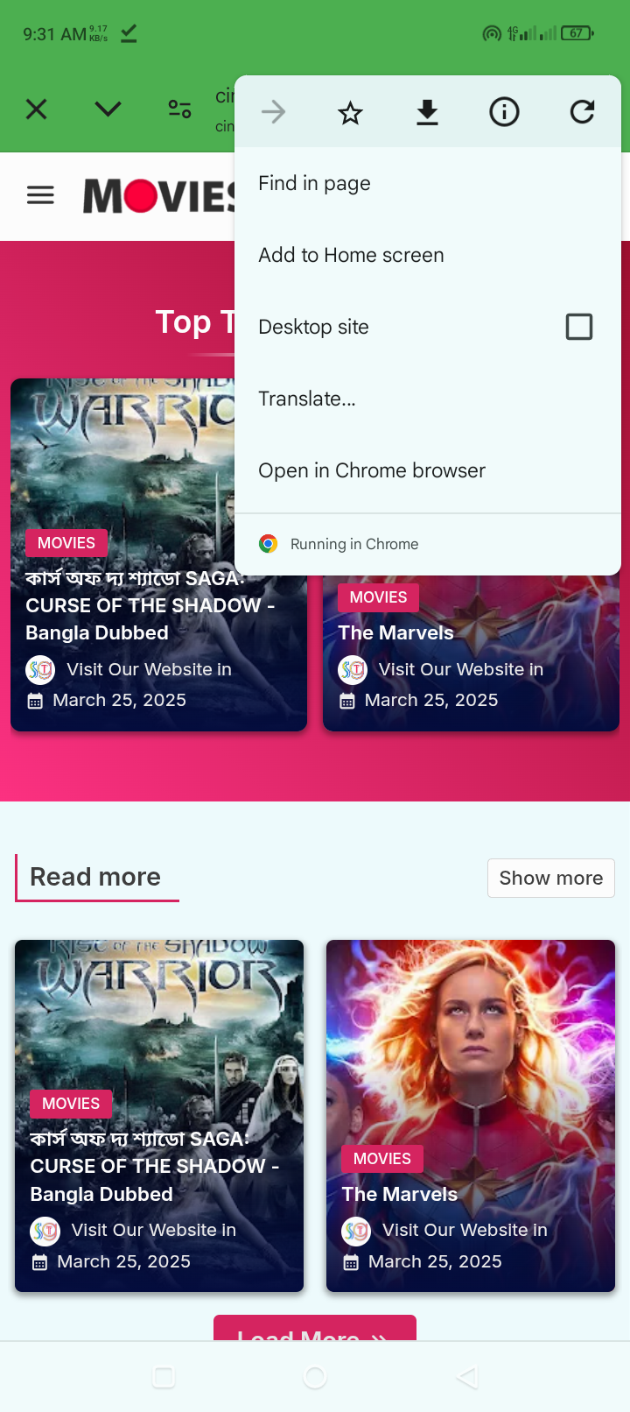Image resolution: width=630 pixels, height=1412 pixels.
Task: Tap the Load More button
Action: (x=315, y=1328)
